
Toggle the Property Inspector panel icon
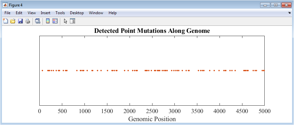(x=73, y=21)
